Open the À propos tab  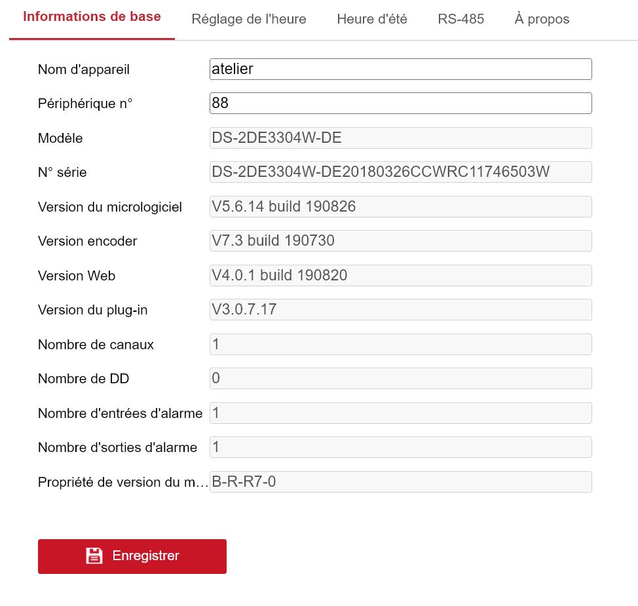(542, 19)
